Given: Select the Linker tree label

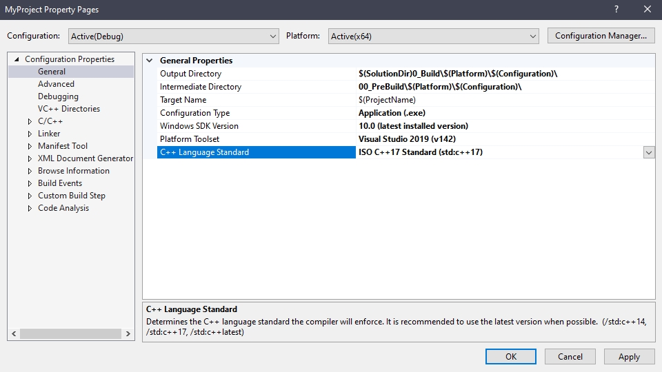Looking at the screenshot, I should click(49, 133).
